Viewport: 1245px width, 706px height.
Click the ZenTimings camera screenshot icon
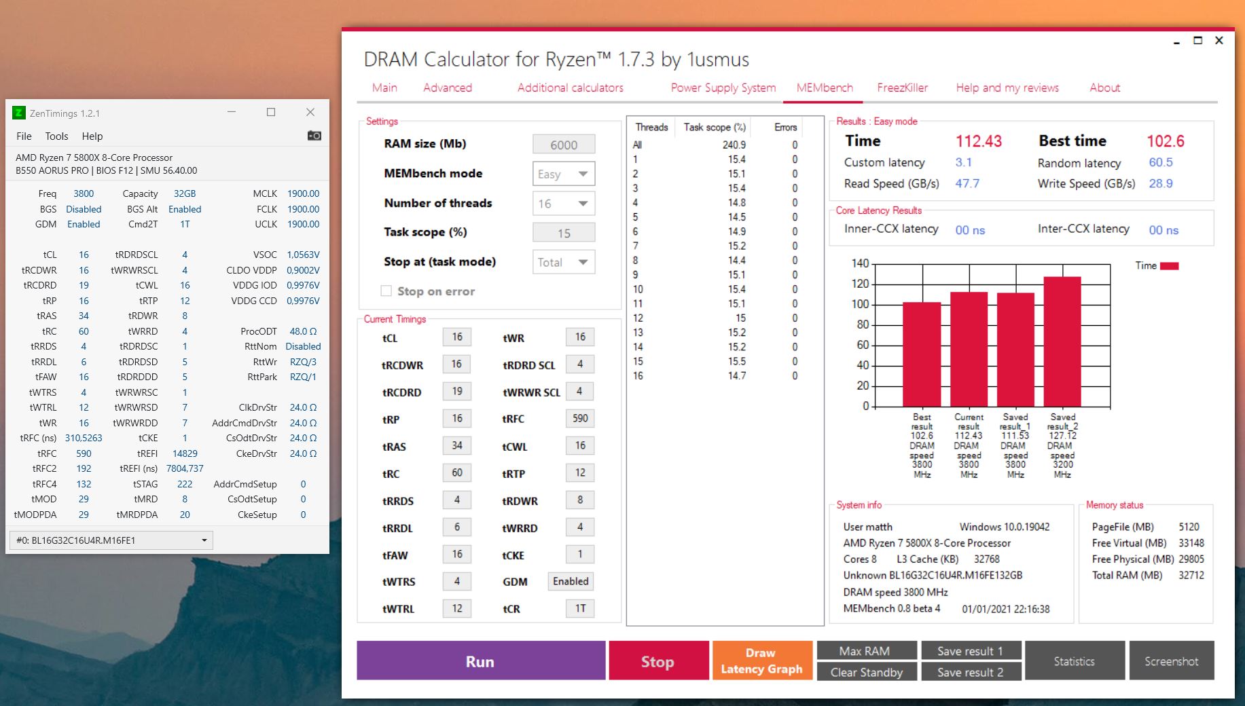[x=314, y=136]
